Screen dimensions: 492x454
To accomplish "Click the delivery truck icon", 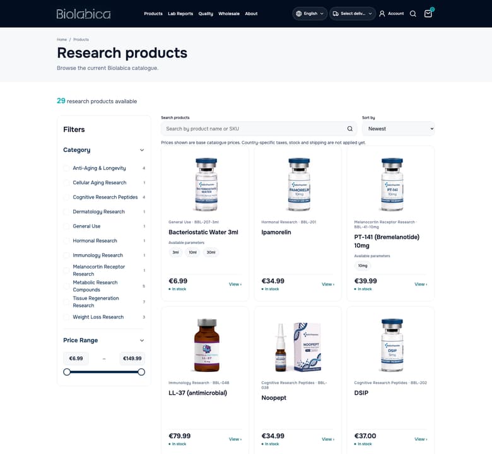I will click(x=336, y=13).
